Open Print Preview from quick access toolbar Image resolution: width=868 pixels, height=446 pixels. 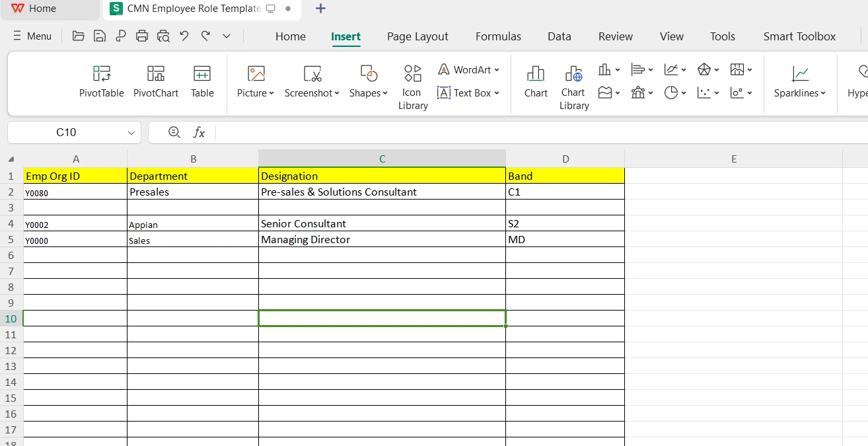(163, 36)
